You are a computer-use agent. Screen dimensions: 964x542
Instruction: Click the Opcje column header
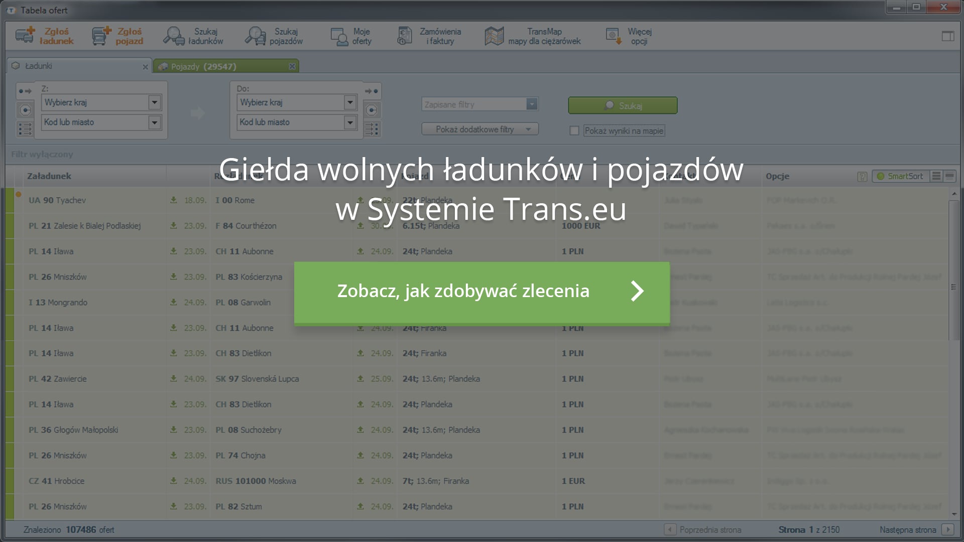coord(777,176)
